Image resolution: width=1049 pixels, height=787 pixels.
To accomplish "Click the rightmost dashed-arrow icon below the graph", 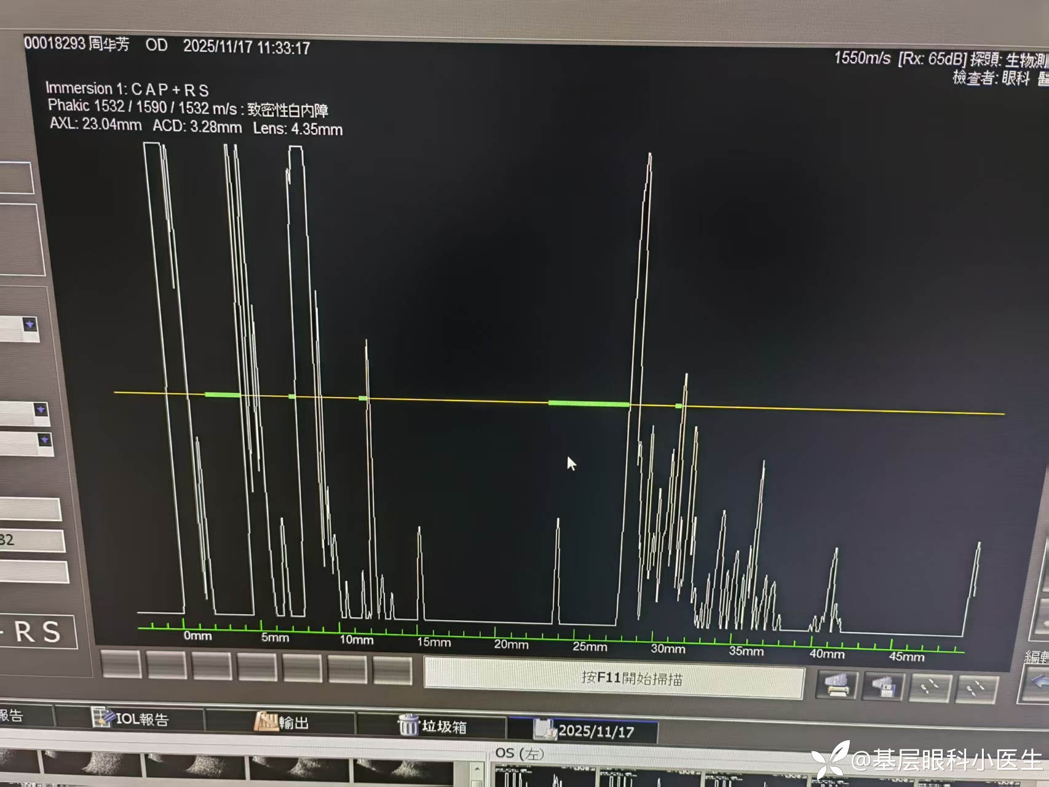I will (x=975, y=689).
